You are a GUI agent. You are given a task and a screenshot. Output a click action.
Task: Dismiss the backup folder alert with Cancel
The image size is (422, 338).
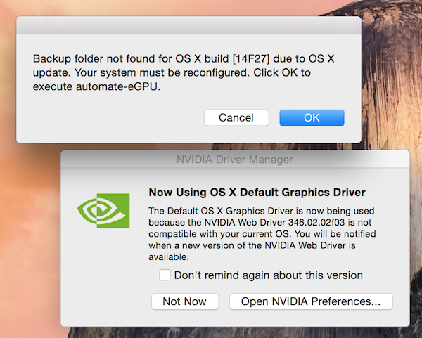[x=236, y=117]
